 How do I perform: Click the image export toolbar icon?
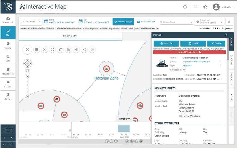(x=37, y=50)
